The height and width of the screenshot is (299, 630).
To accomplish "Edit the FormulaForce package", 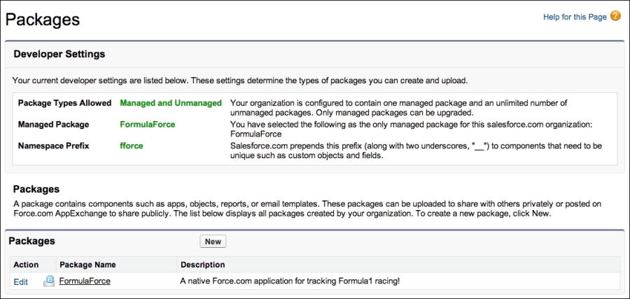I will (21, 282).
